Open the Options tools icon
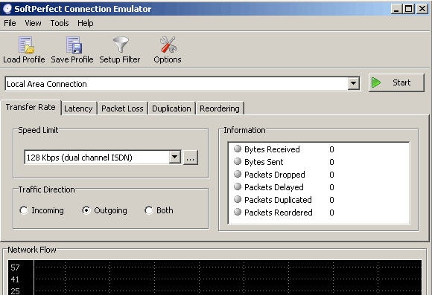 click(168, 45)
